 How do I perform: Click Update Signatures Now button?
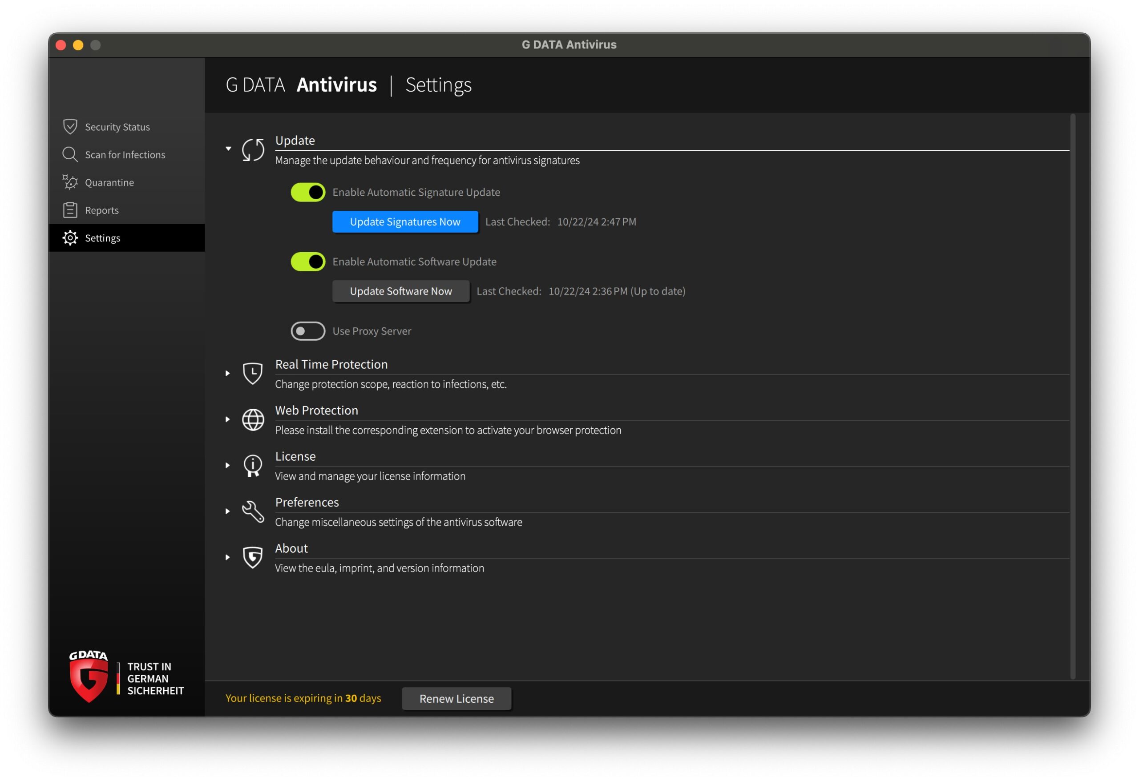click(405, 222)
